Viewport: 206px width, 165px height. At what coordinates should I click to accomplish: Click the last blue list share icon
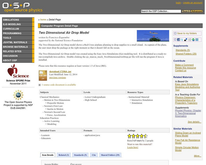(x=197, y=40)
